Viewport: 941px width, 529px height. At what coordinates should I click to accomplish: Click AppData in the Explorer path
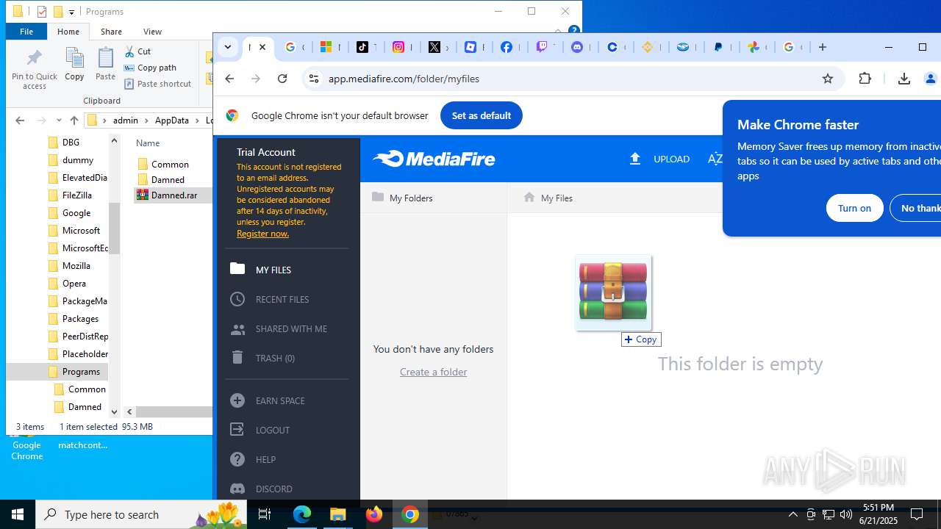[171, 120]
